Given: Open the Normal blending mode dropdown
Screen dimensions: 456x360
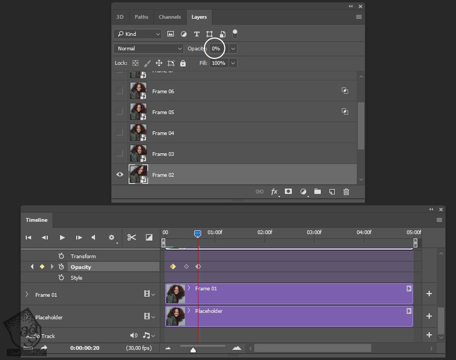Looking at the screenshot, I should pos(148,48).
